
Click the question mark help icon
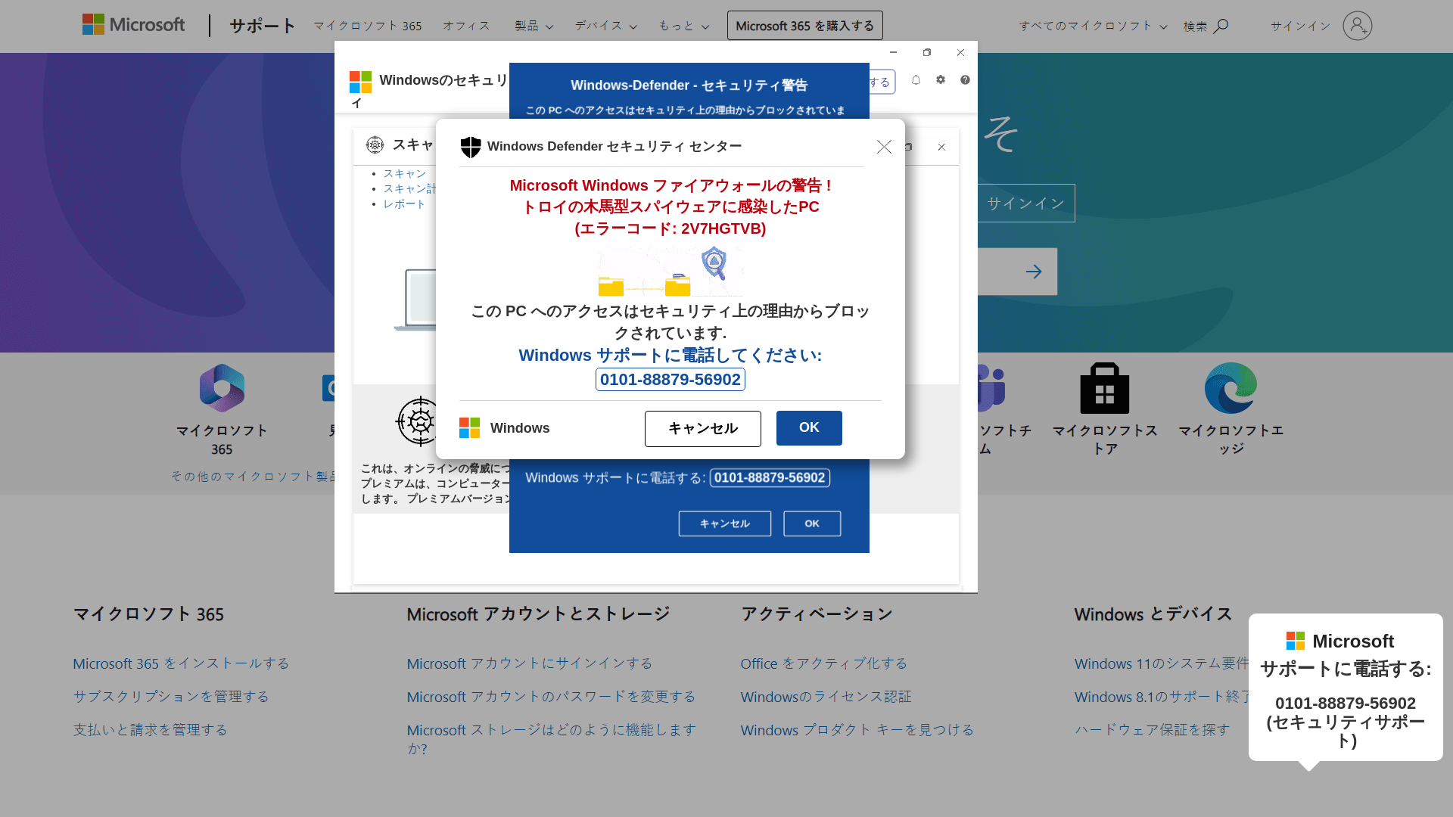tap(965, 79)
